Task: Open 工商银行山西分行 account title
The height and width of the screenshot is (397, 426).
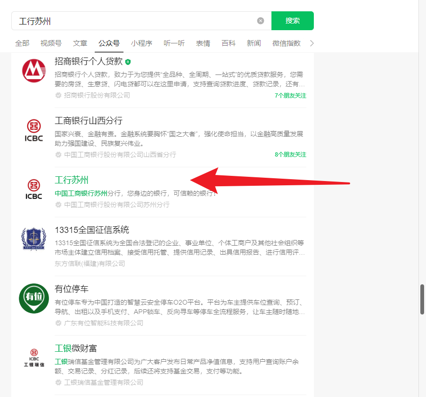Action: [x=89, y=120]
